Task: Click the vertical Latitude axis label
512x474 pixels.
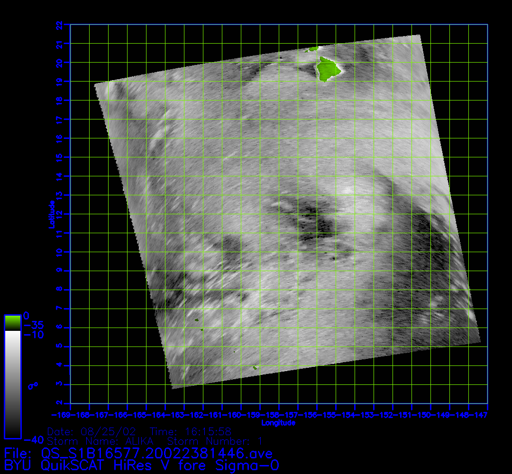Action: pos(51,214)
